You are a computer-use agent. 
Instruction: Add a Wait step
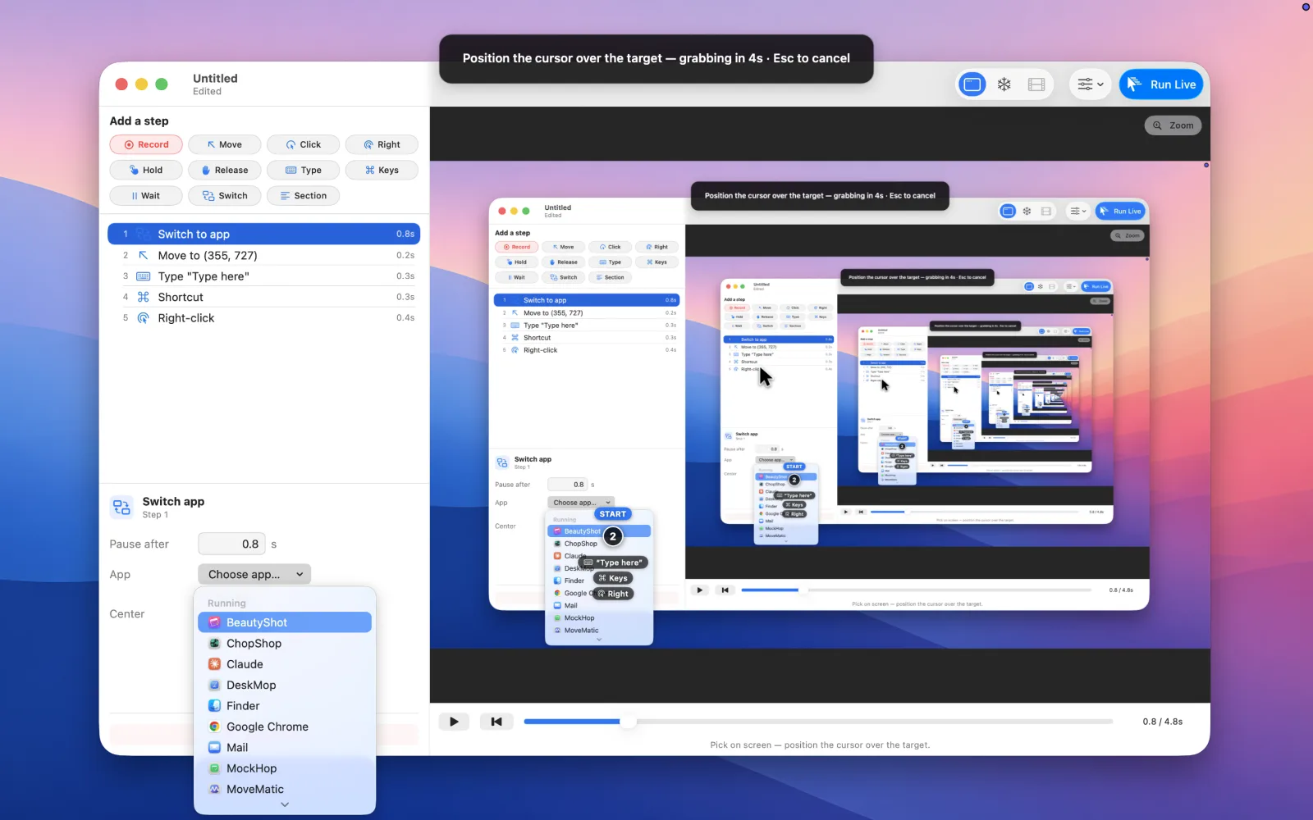tap(146, 195)
